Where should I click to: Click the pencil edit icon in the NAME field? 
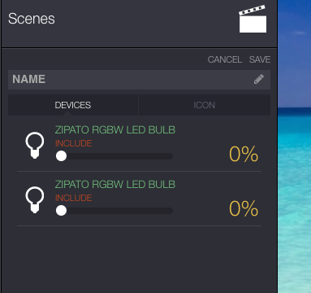(259, 80)
